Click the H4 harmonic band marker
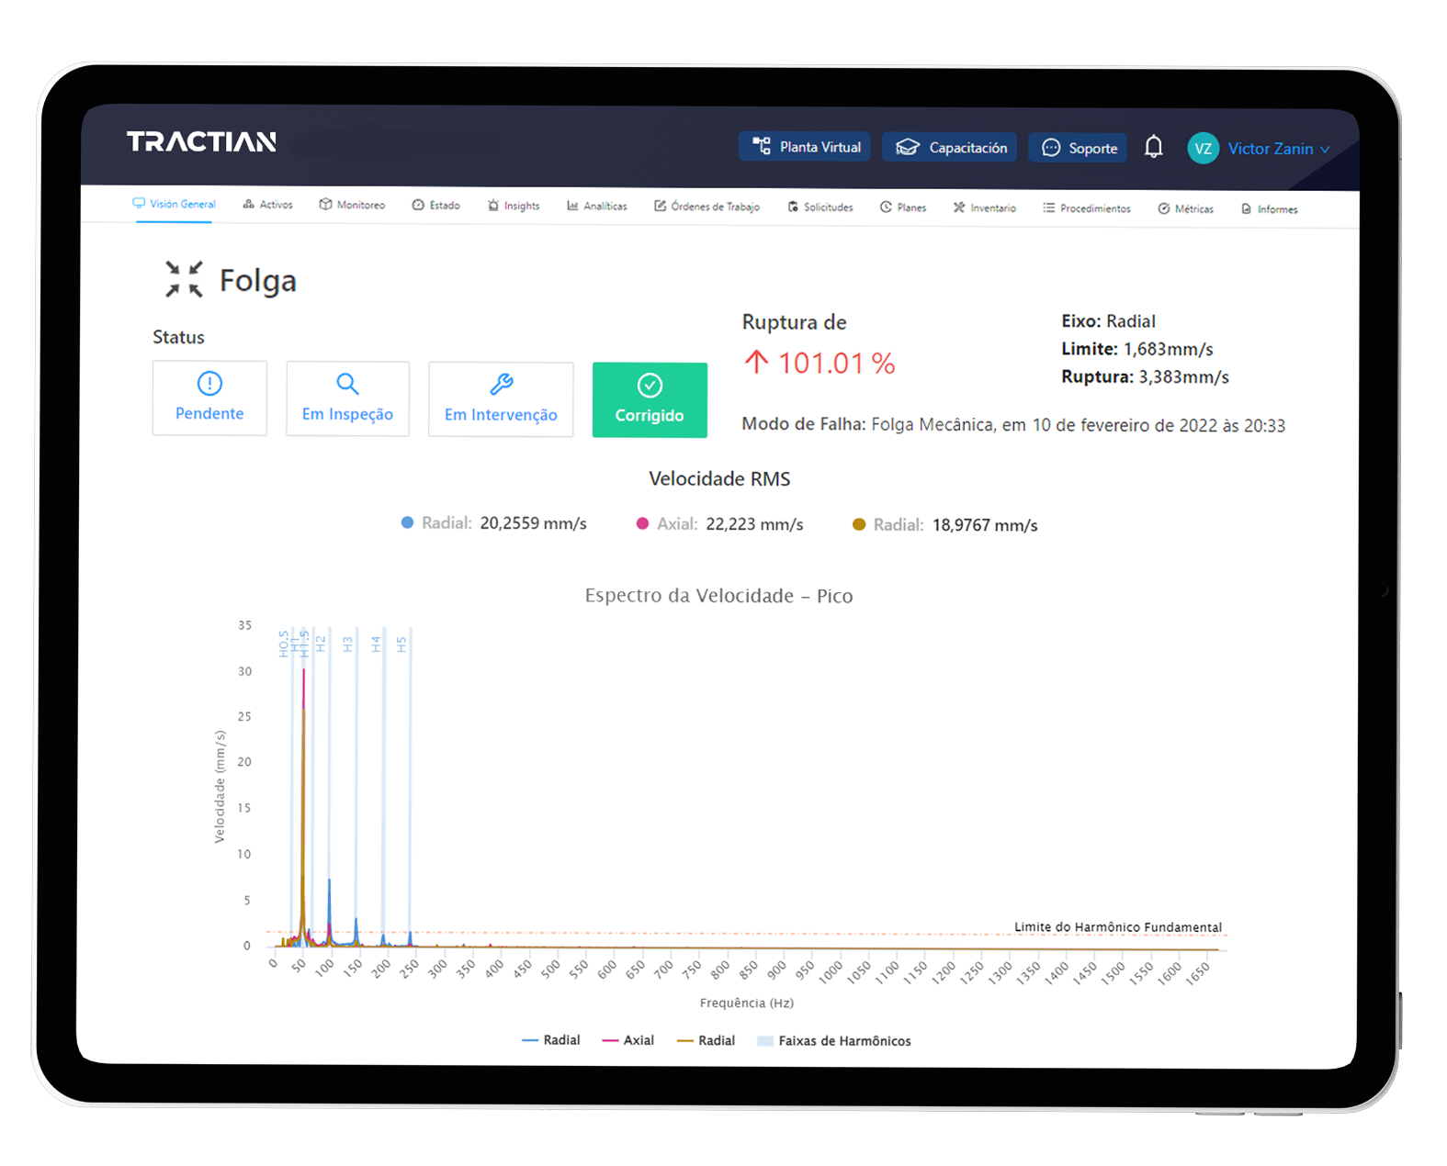 (376, 644)
